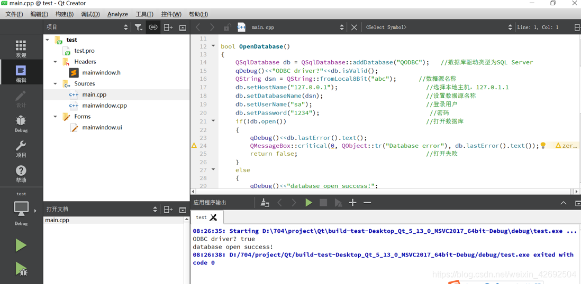Go to previous item in output pane
Image resolution: width=581 pixels, height=284 pixels.
click(x=280, y=202)
